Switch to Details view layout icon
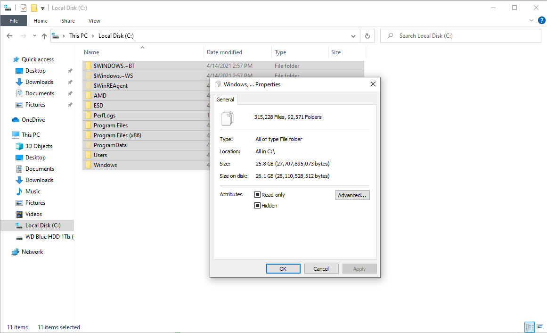 coord(530,327)
